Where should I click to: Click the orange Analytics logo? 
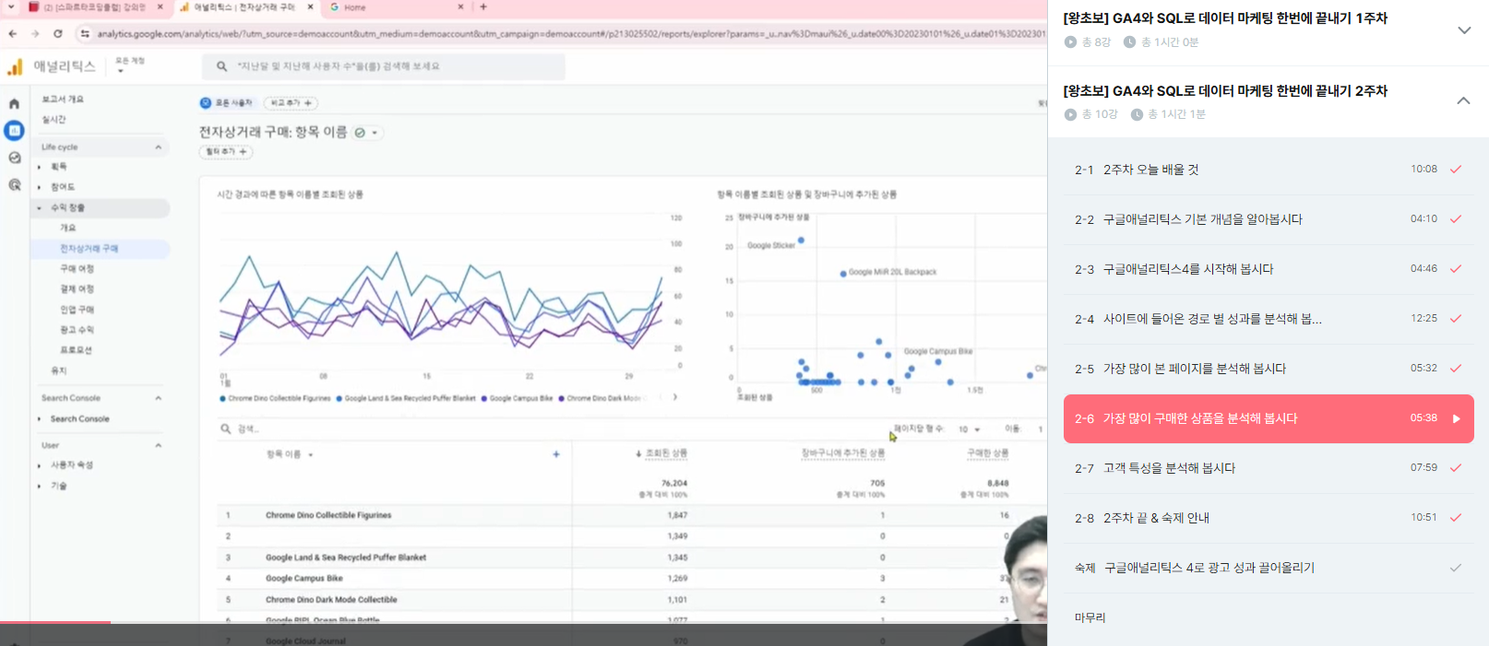[15, 66]
